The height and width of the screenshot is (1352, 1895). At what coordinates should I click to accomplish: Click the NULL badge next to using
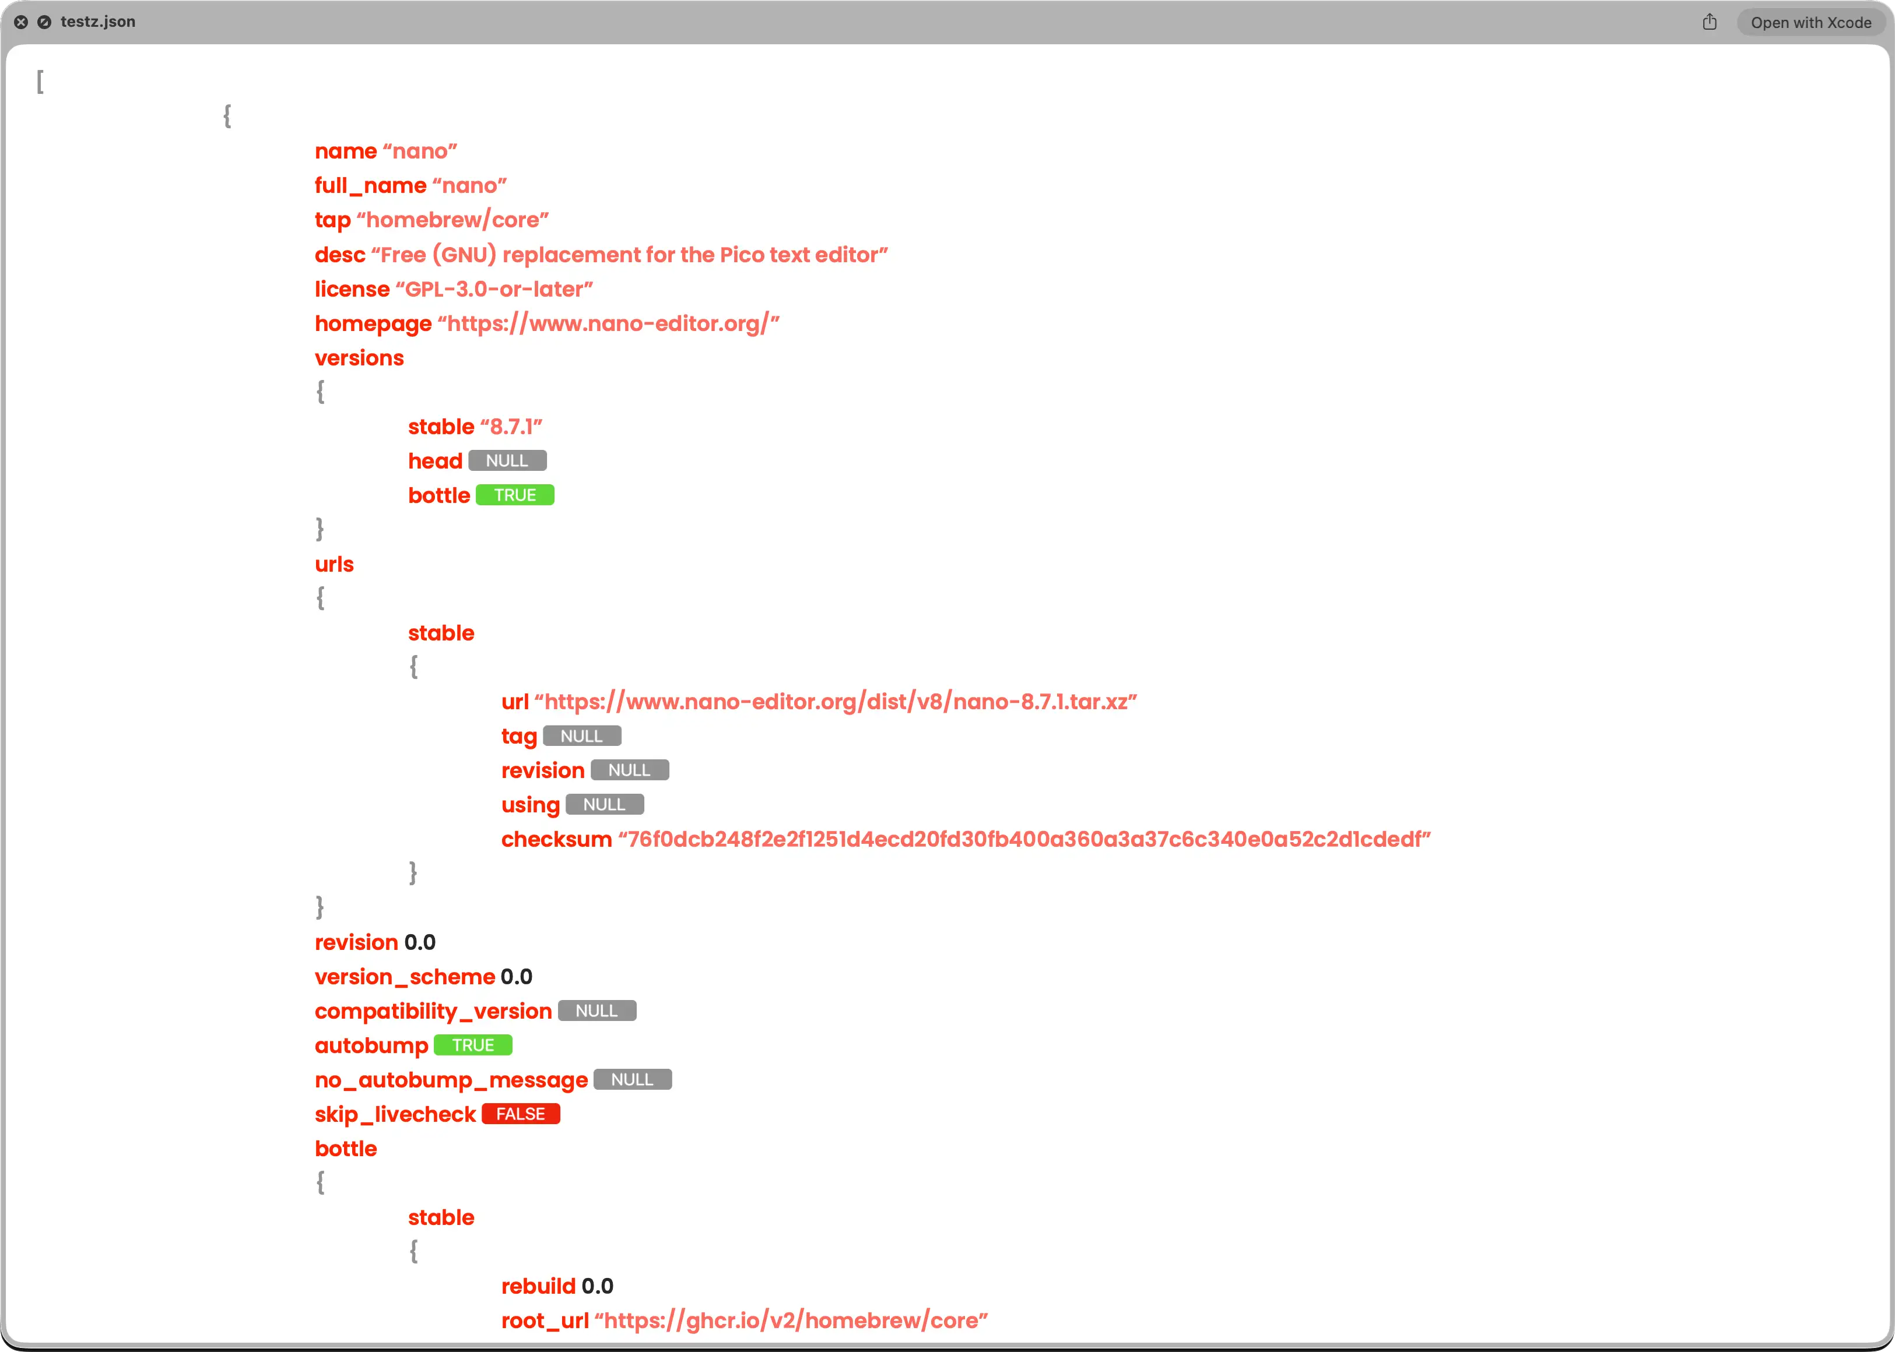pos(605,804)
